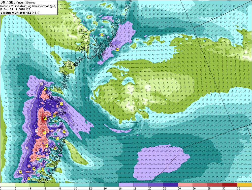Viewport: 252px width, 190px height.
Task: Pick the lavender 16–18 legend swatch
Action: coord(126,184)
